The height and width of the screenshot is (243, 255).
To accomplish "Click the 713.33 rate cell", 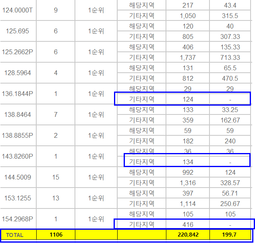I will pos(230,57).
